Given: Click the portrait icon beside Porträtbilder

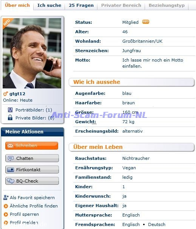Looking at the screenshot, I should (10, 110).
